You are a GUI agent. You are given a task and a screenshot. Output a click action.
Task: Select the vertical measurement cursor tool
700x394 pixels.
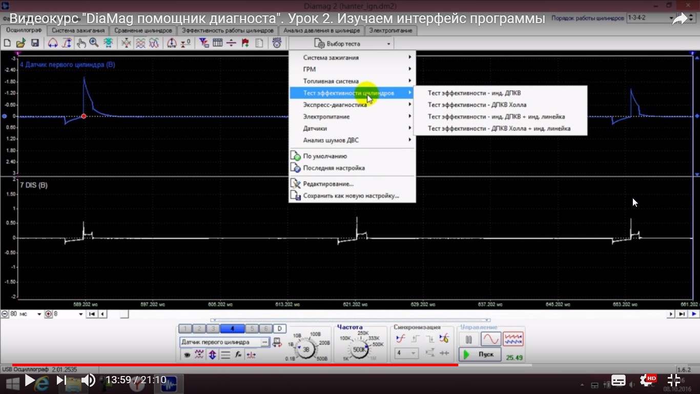click(x=67, y=44)
